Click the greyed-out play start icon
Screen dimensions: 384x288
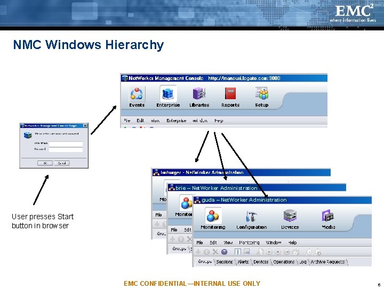point(269,252)
